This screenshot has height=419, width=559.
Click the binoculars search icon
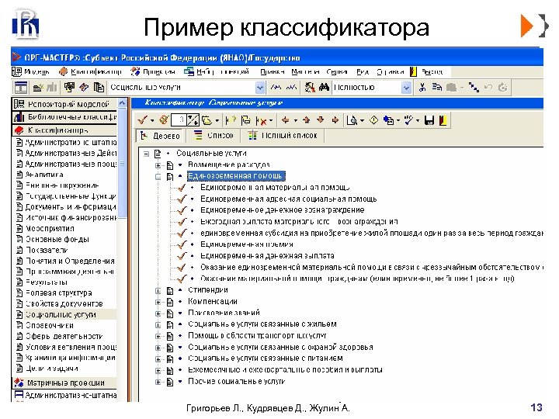(x=324, y=87)
